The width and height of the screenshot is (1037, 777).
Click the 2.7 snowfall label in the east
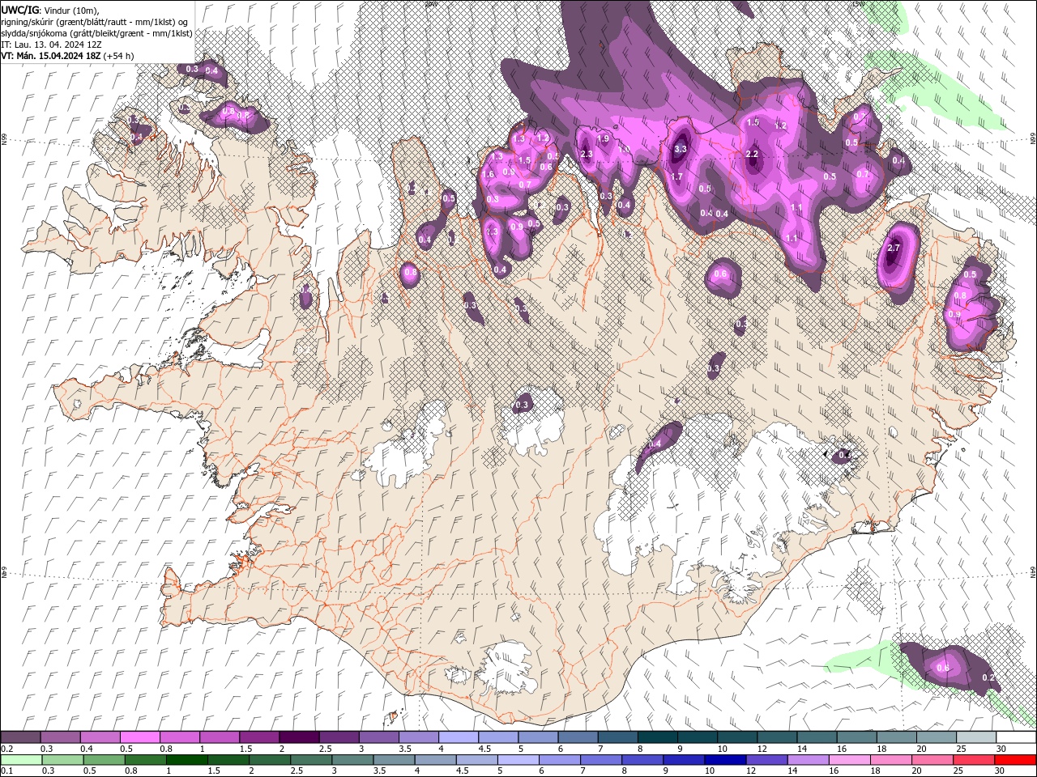[x=894, y=248]
